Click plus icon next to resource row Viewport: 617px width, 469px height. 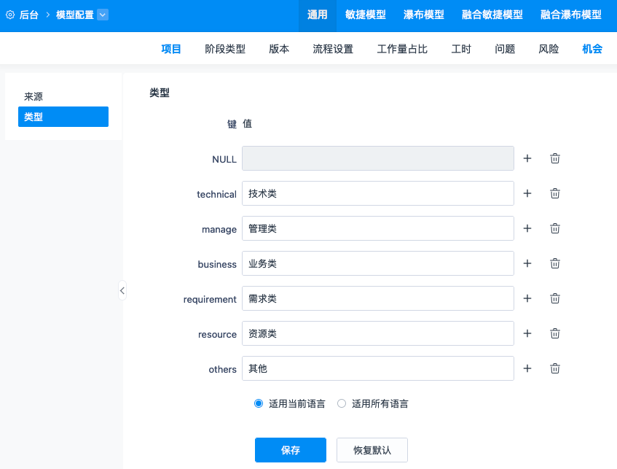[x=527, y=333]
